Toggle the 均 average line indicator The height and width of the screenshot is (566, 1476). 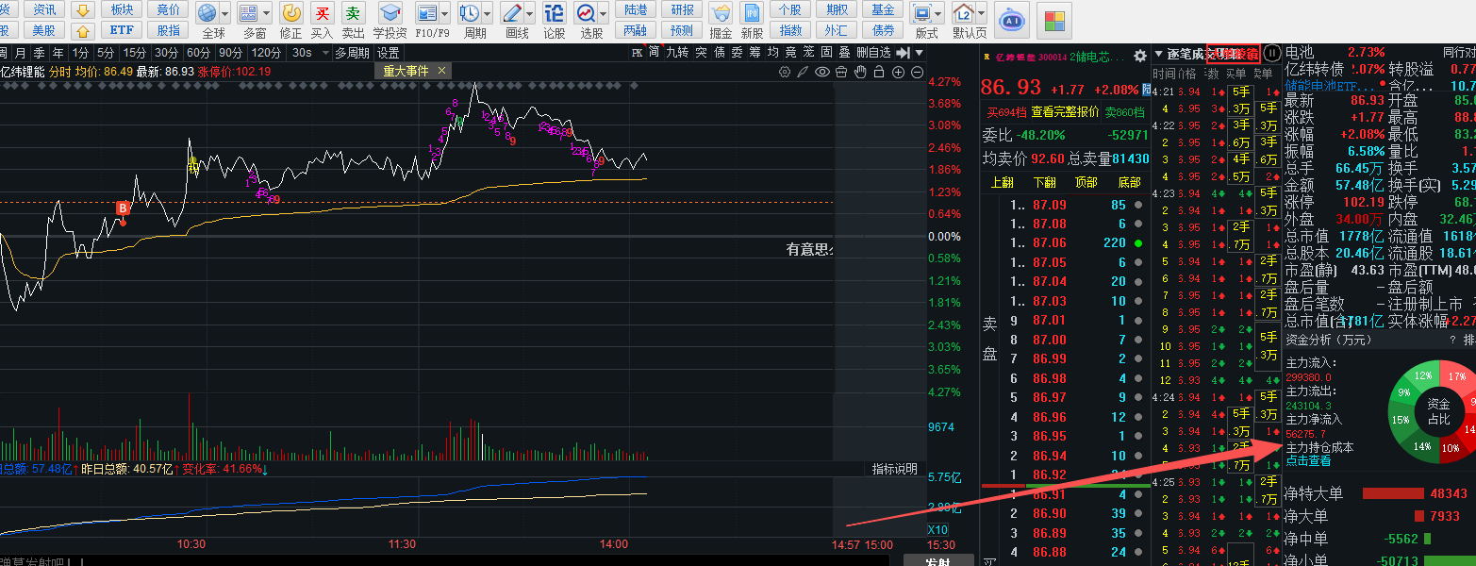pyautogui.click(x=773, y=53)
